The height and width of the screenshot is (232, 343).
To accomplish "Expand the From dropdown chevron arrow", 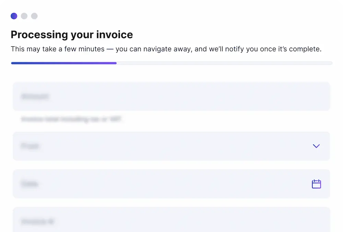I will click(316, 146).
